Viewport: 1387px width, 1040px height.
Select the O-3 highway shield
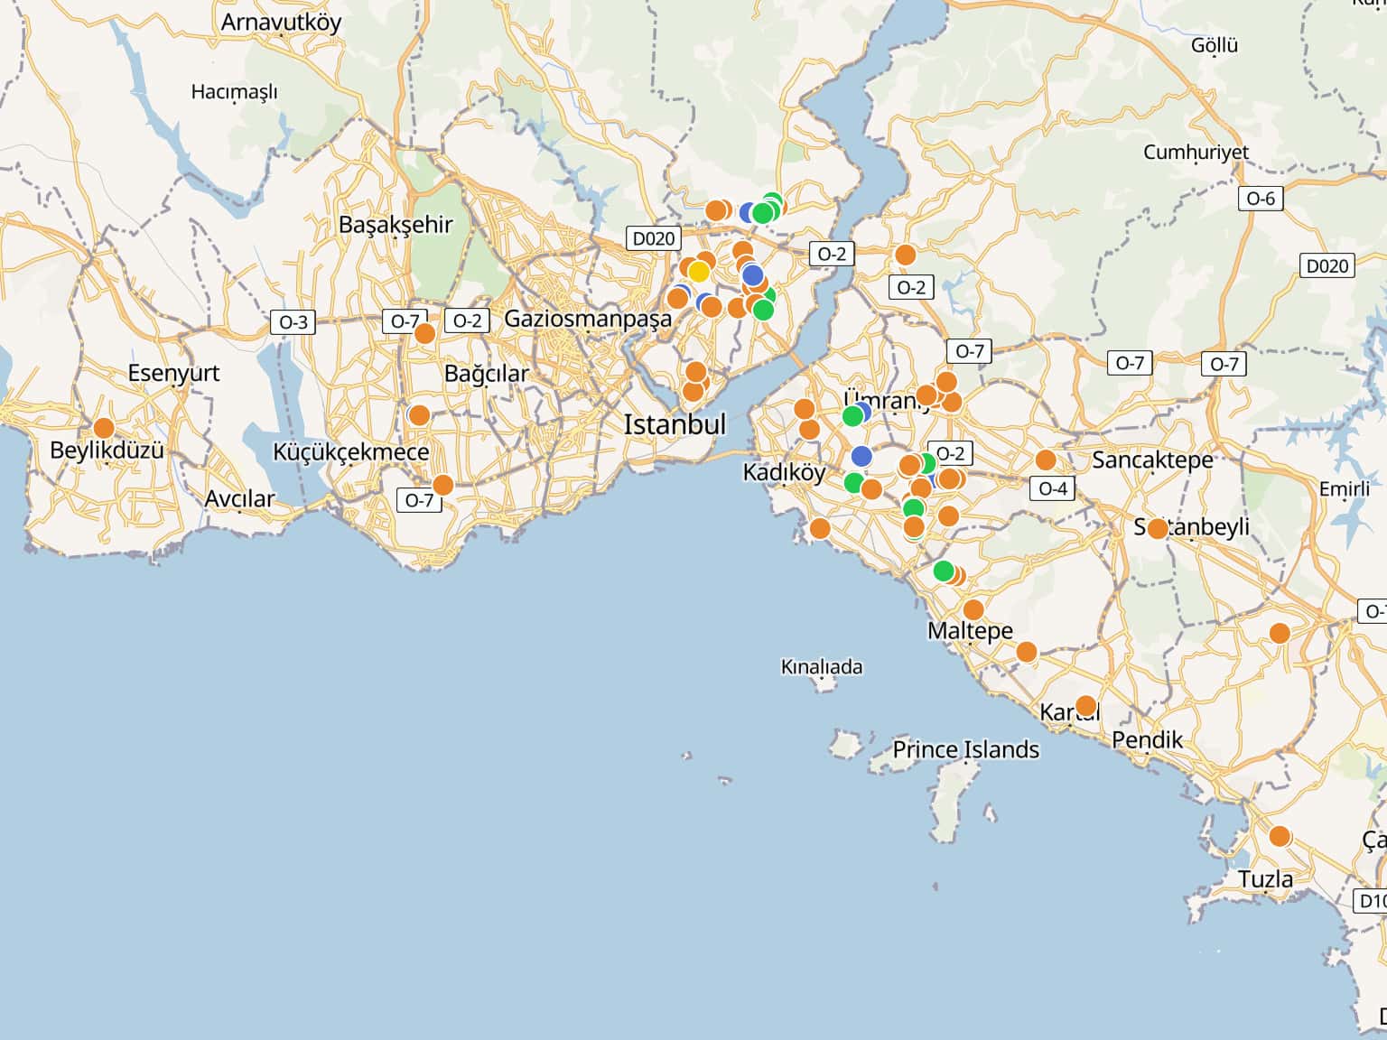[293, 322]
